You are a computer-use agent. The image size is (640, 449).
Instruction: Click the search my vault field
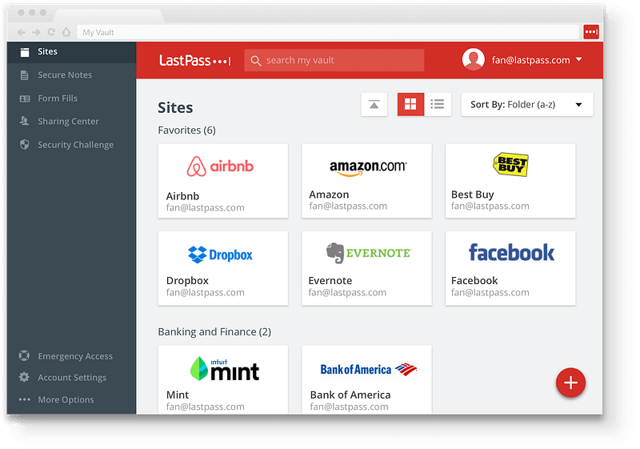click(334, 60)
